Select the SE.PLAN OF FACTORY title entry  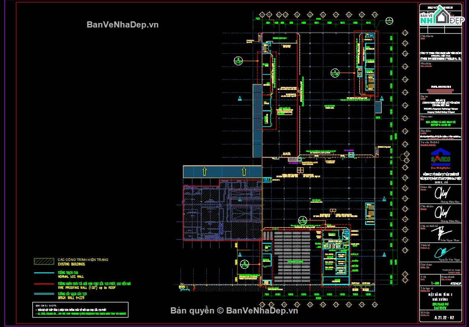coord(442,305)
